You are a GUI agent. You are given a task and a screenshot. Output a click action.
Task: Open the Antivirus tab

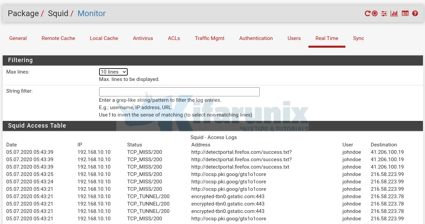143,38
